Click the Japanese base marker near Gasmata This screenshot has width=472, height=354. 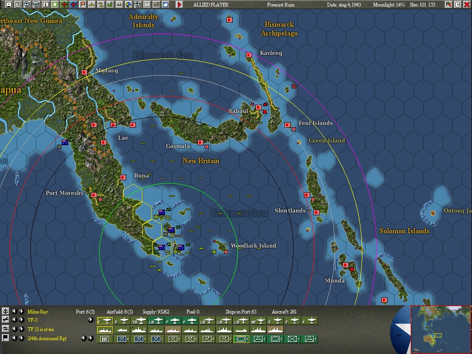pos(201,142)
